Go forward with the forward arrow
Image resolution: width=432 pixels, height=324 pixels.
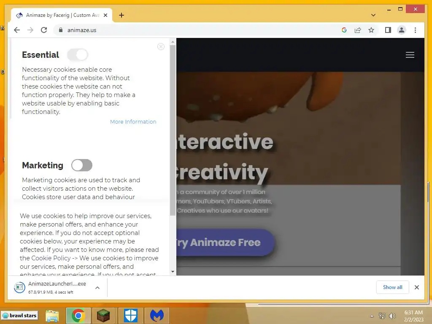point(30,30)
